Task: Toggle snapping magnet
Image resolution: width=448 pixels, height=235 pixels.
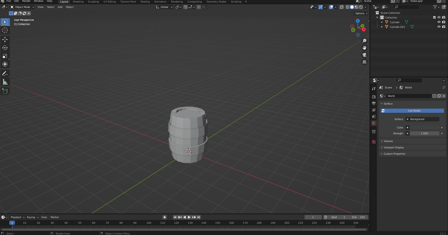Action: click(x=186, y=7)
